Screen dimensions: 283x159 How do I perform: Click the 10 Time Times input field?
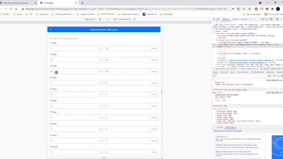(131, 152)
